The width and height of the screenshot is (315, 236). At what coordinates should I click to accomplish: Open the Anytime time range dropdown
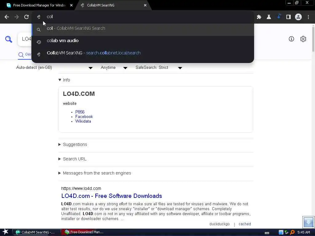114,68
